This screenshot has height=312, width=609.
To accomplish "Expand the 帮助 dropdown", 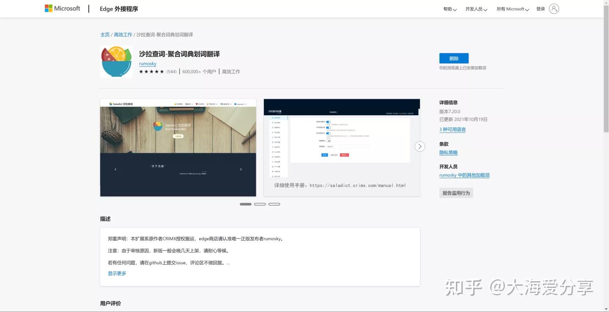I will tap(449, 8).
